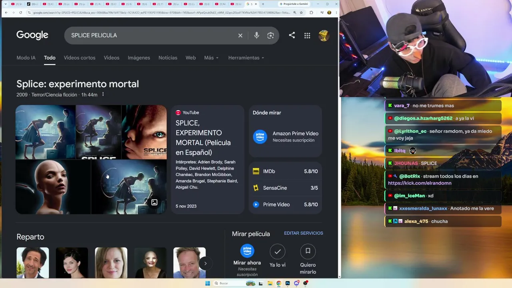Click the Splice: experimento mortal title

tap(78, 84)
